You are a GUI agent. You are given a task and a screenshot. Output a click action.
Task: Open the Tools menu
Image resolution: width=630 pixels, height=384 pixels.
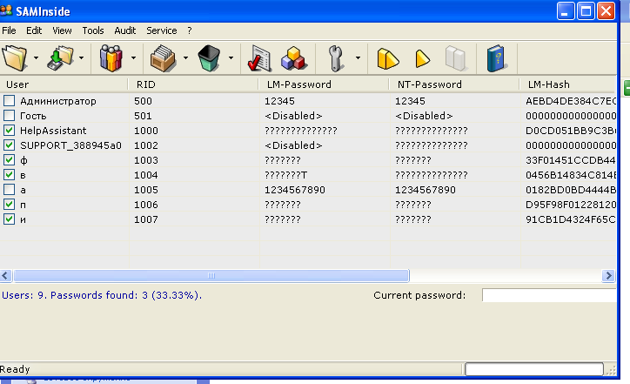93,30
